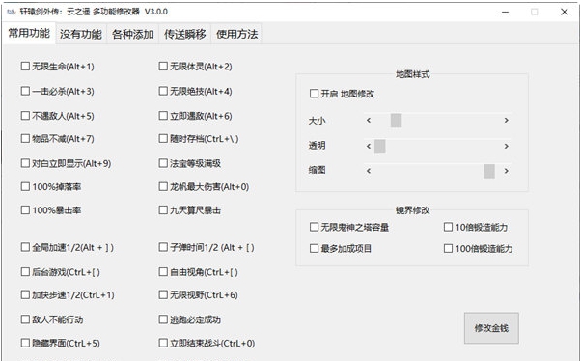581x361 pixels.
Task: Decrease 透明 with left arrow
Action: pos(369,146)
